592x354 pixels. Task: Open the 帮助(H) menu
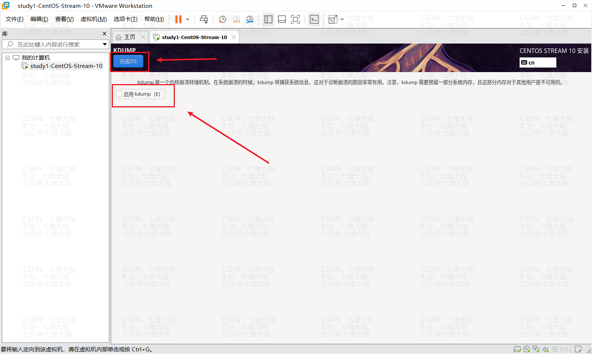(154, 19)
